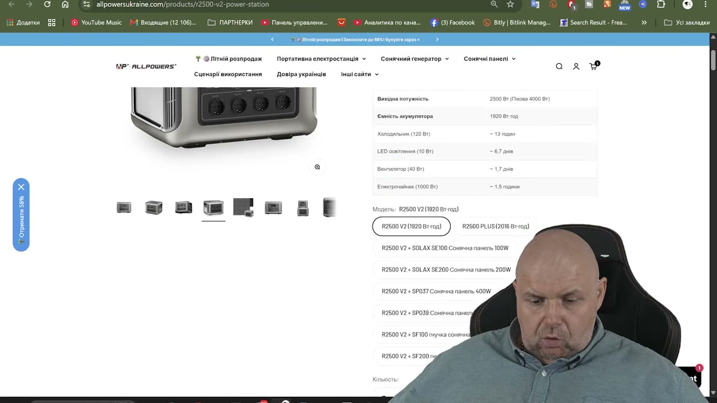The height and width of the screenshot is (403, 717).
Task: Open the red Pocket-style bookmark icon
Action: 341,22
